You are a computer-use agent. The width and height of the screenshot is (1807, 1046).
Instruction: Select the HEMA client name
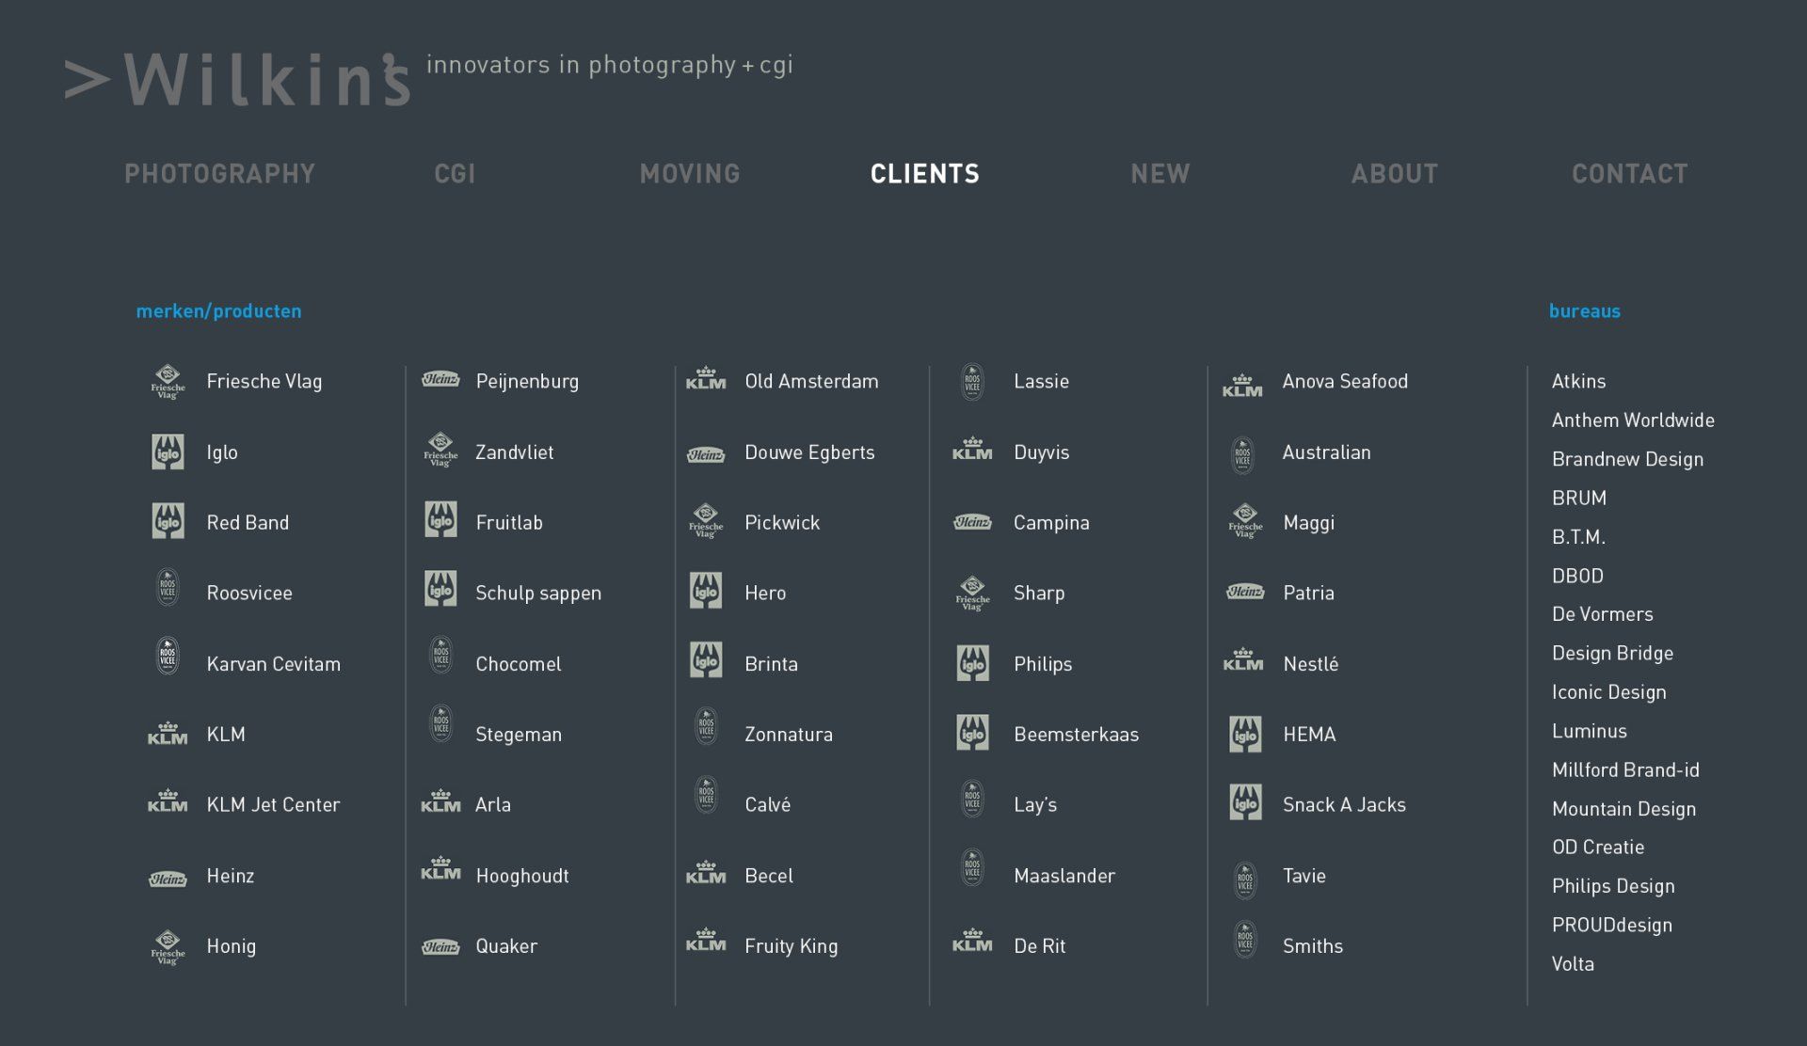[x=1309, y=735]
